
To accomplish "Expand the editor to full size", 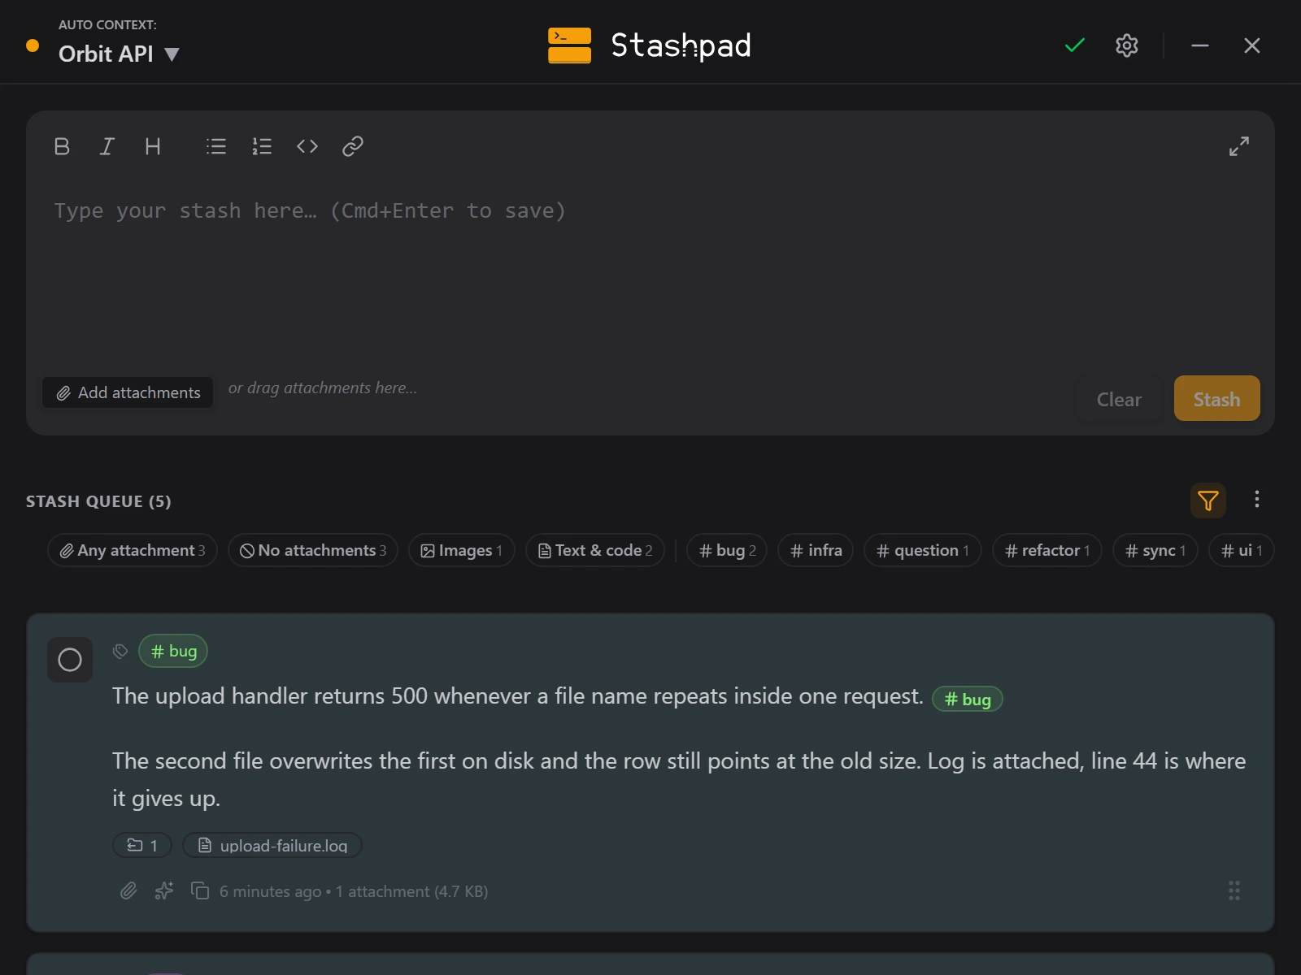I will tap(1239, 146).
